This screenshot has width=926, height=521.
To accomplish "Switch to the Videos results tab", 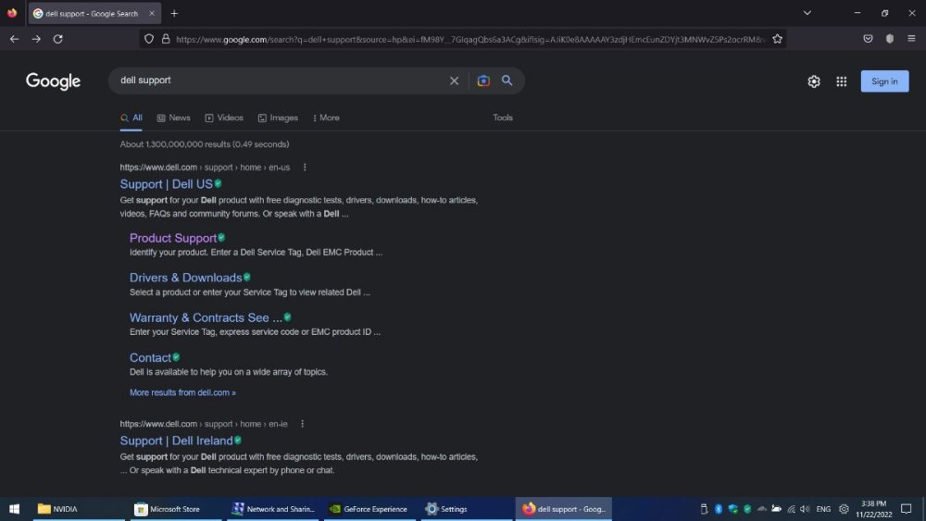I will click(224, 118).
